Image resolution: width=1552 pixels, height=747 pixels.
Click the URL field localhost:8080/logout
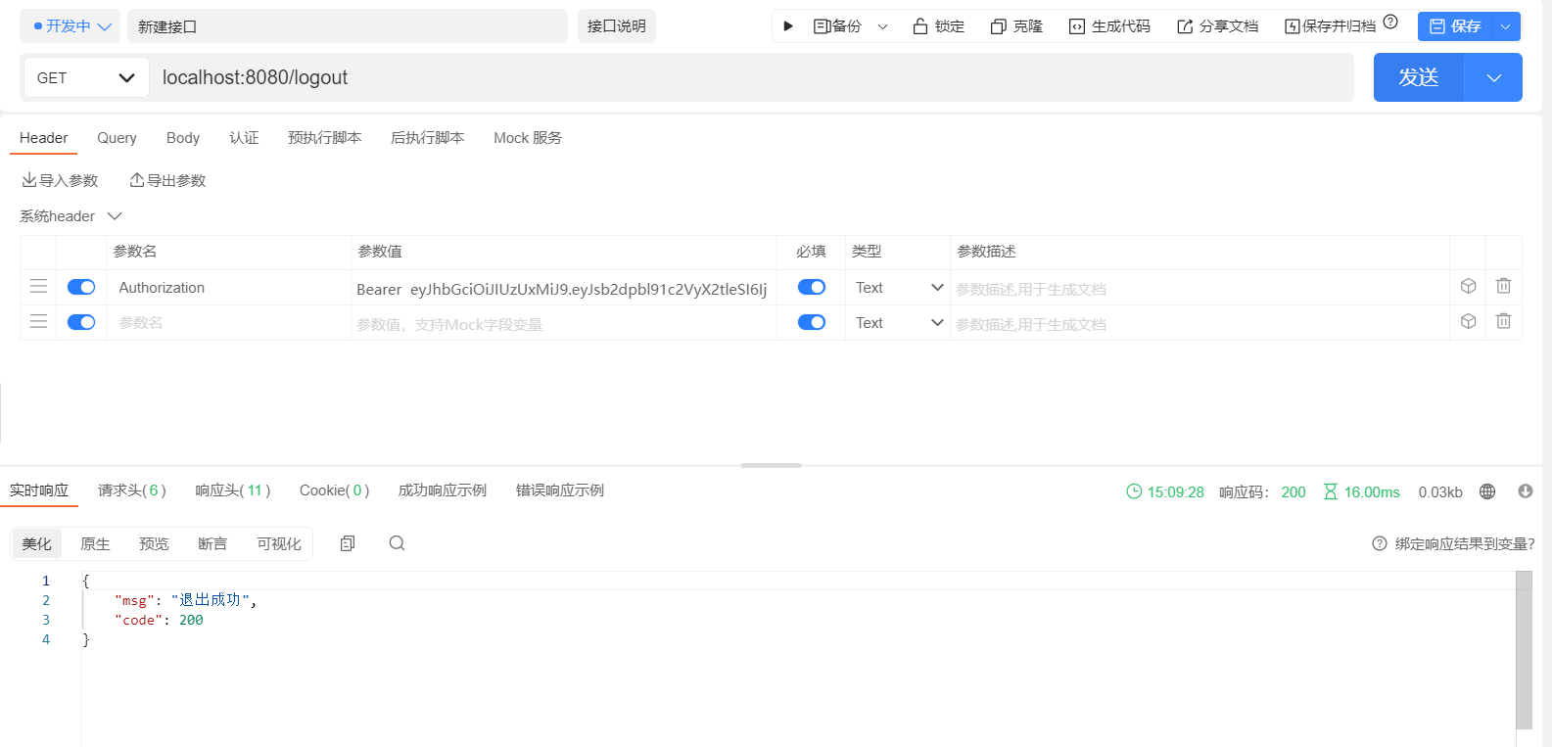point(751,77)
